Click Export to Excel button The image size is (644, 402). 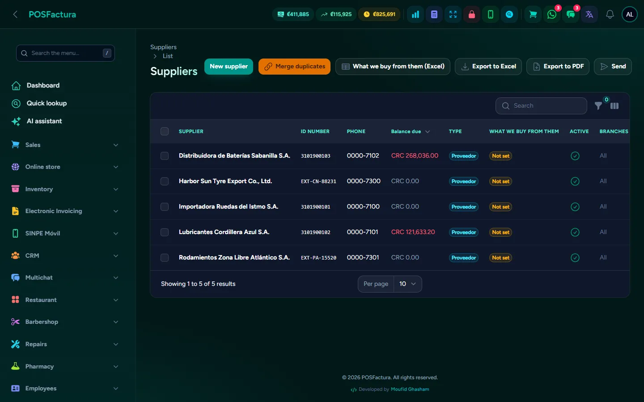488,67
